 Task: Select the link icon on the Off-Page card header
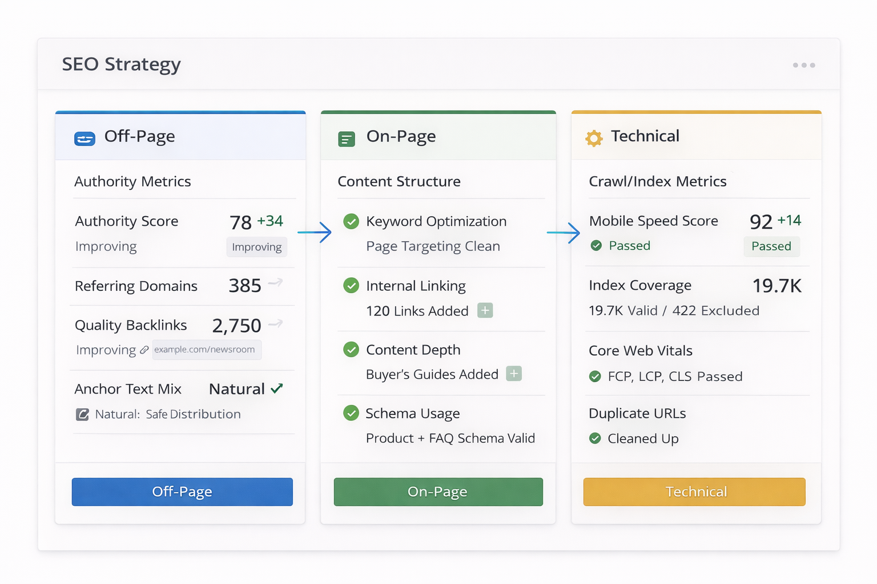point(84,138)
